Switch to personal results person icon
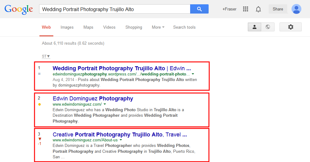310x162 pixels. click(x=255, y=27)
